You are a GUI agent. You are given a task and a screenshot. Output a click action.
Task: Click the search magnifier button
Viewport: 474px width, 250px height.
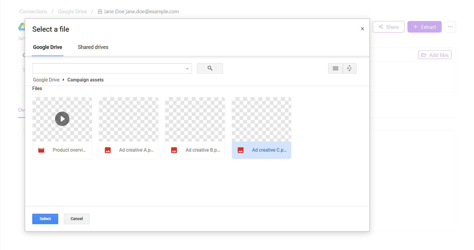[x=210, y=68]
